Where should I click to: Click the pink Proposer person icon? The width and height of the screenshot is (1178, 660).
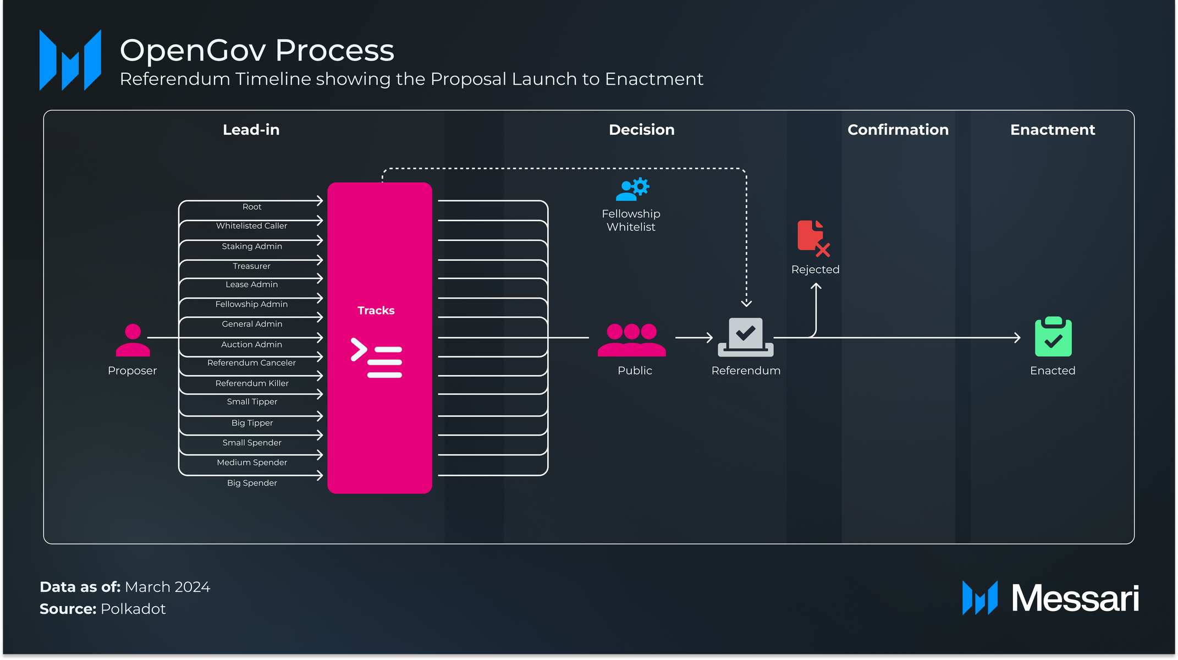(x=133, y=340)
